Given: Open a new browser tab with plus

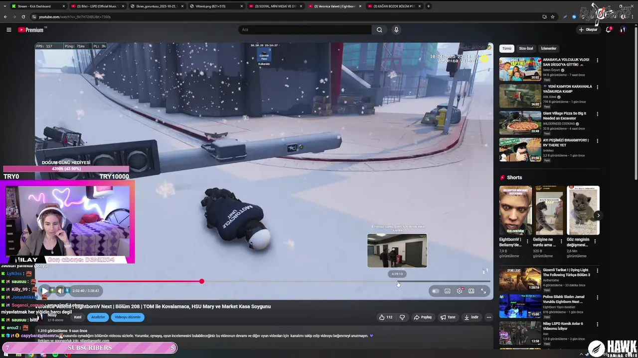Looking at the screenshot, I should (x=429, y=6).
